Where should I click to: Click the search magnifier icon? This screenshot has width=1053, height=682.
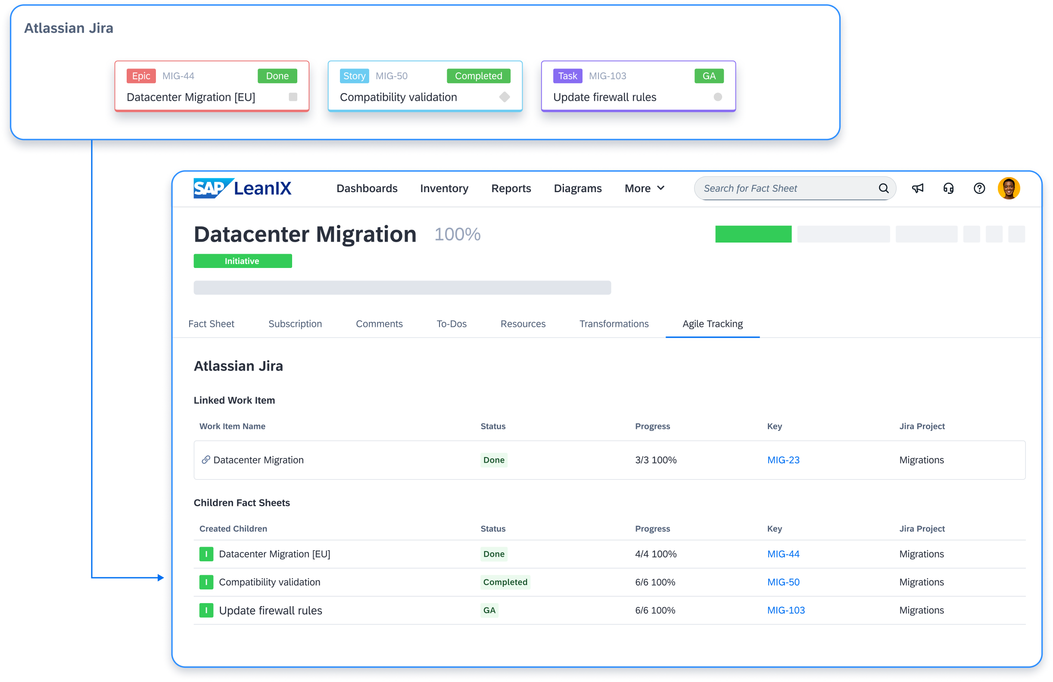884,188
